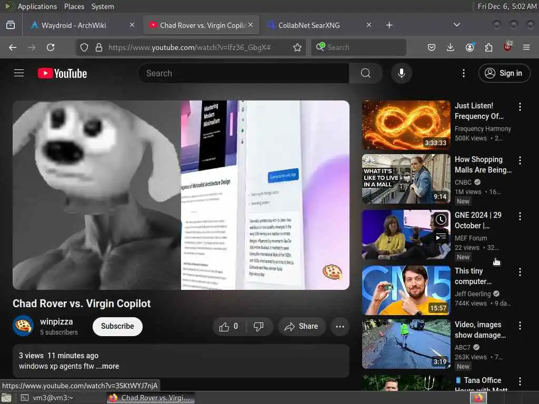Click the show desktop icon in taskbar
539x404 pixels.
click(6, 398)
